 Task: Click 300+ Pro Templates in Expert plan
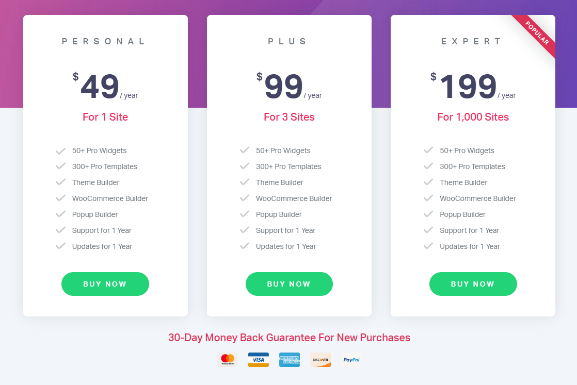tap(473, 166)
